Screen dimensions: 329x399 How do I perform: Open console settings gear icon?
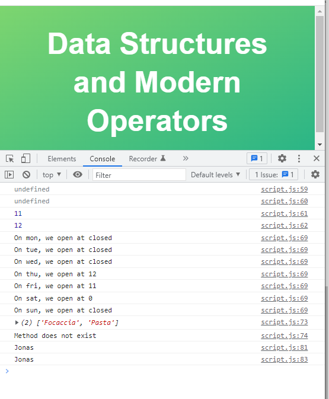pyautogui.click(x=315, y=174)
